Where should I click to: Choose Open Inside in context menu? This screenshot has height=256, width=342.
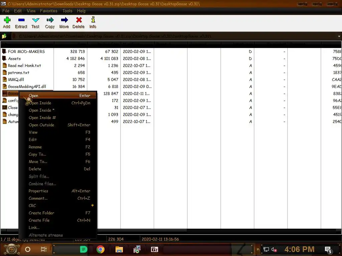tap(58, 103)
